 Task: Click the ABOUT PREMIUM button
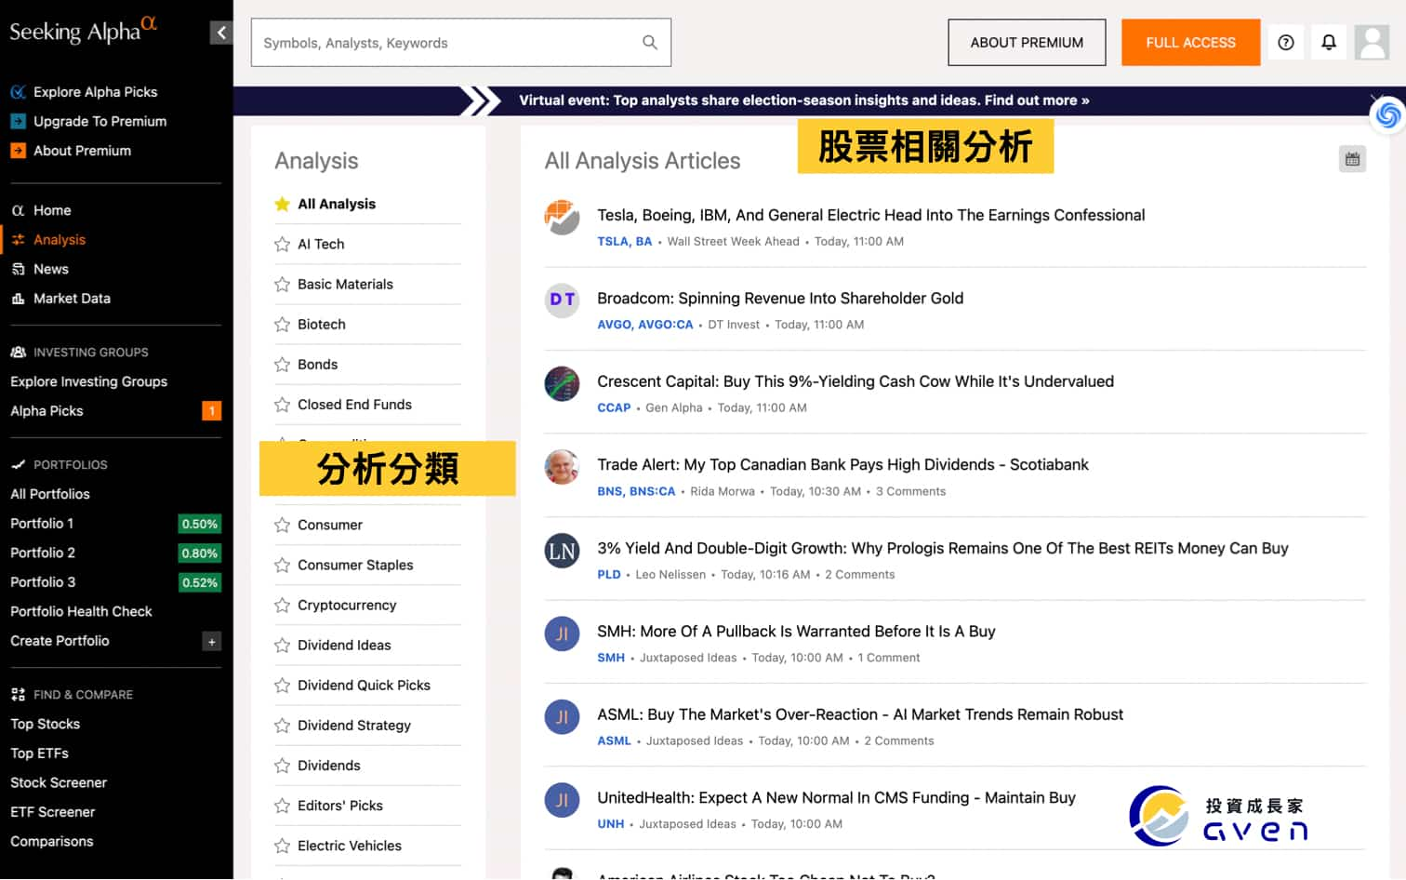(x=1027, y=42)
